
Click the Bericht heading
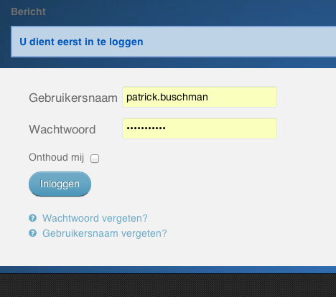(28, 11)
